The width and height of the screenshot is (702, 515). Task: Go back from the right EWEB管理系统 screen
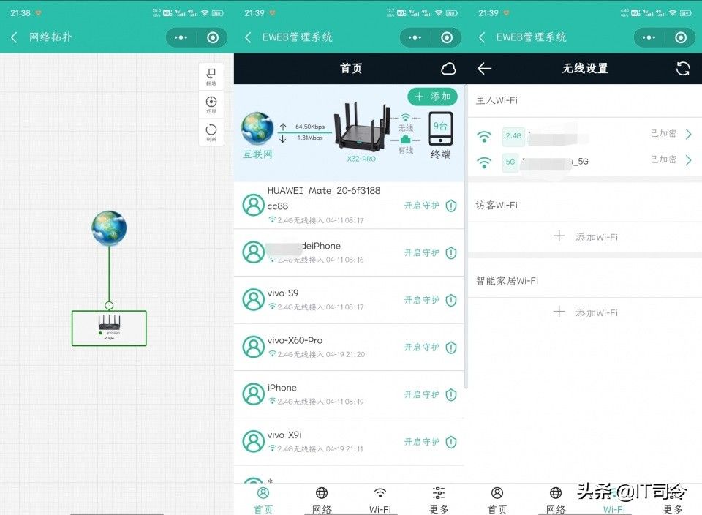482,37
